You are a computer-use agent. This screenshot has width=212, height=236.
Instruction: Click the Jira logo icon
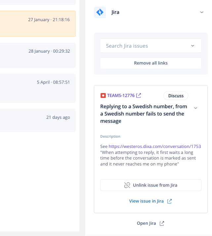tap(100, 12)
